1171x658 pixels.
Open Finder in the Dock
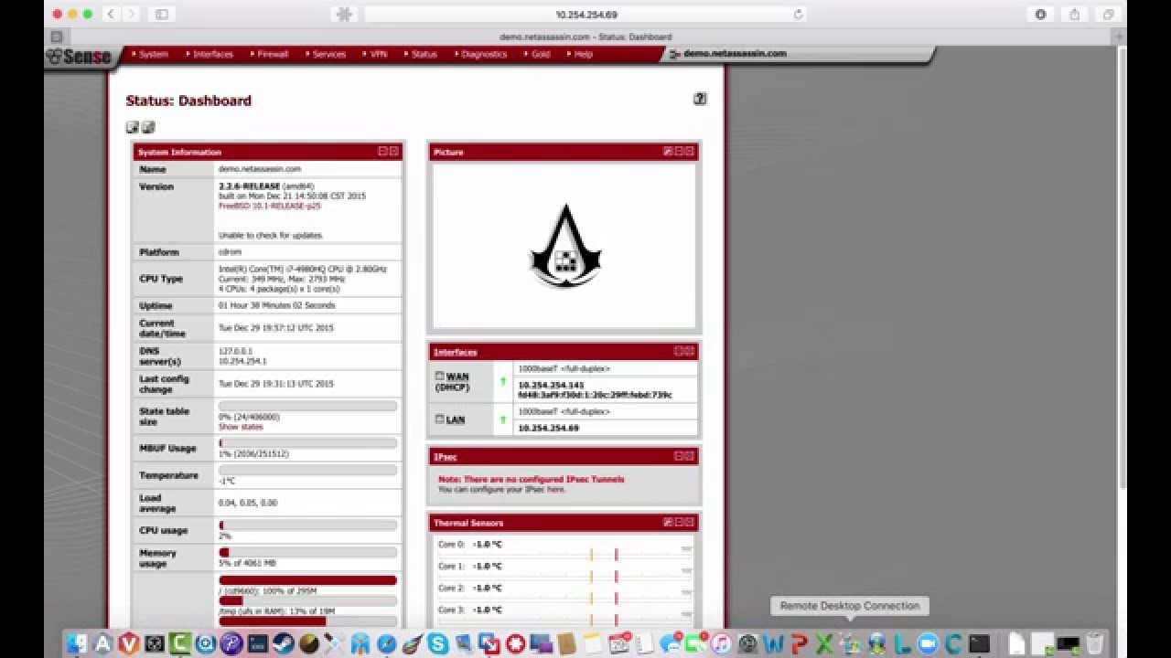point(77,643)
